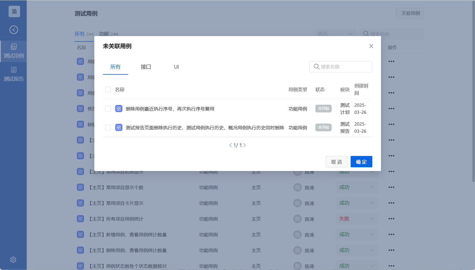Click the case icon for 删除用例最近执行序号 row

(119, 109)
